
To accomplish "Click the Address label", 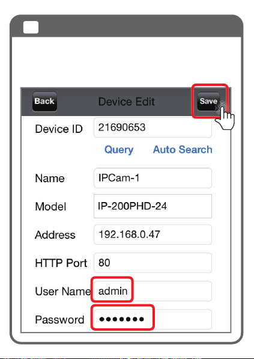I will click(55, 235).
